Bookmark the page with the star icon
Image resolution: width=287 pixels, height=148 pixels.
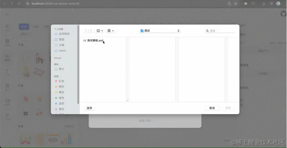point(236,4)
